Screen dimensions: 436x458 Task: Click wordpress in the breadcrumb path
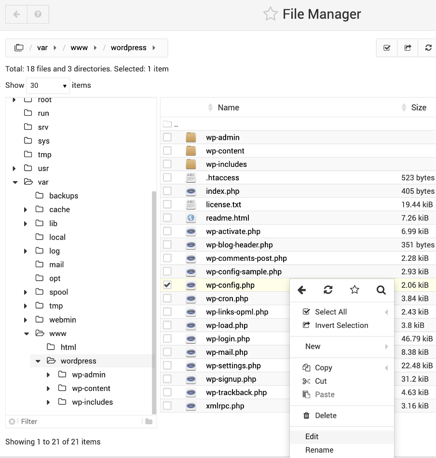tap(129, 48)
